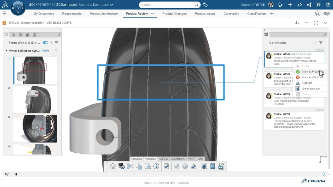The width and height of the screenshot is (333, 187).
Task: Click the Stella ... owner link
Action: pyautogui.click(x=47, y=51)
